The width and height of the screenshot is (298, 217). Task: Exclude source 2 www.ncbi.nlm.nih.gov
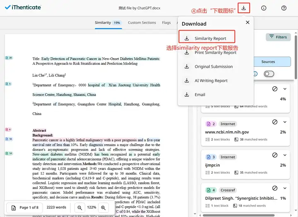(275, 122)
